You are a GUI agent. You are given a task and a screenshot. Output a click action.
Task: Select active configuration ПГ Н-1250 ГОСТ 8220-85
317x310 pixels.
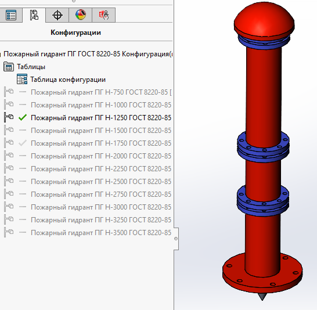[x=101, y=118]
